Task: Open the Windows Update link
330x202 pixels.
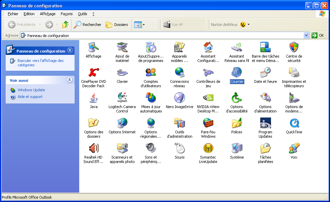Action: (31, 90)
